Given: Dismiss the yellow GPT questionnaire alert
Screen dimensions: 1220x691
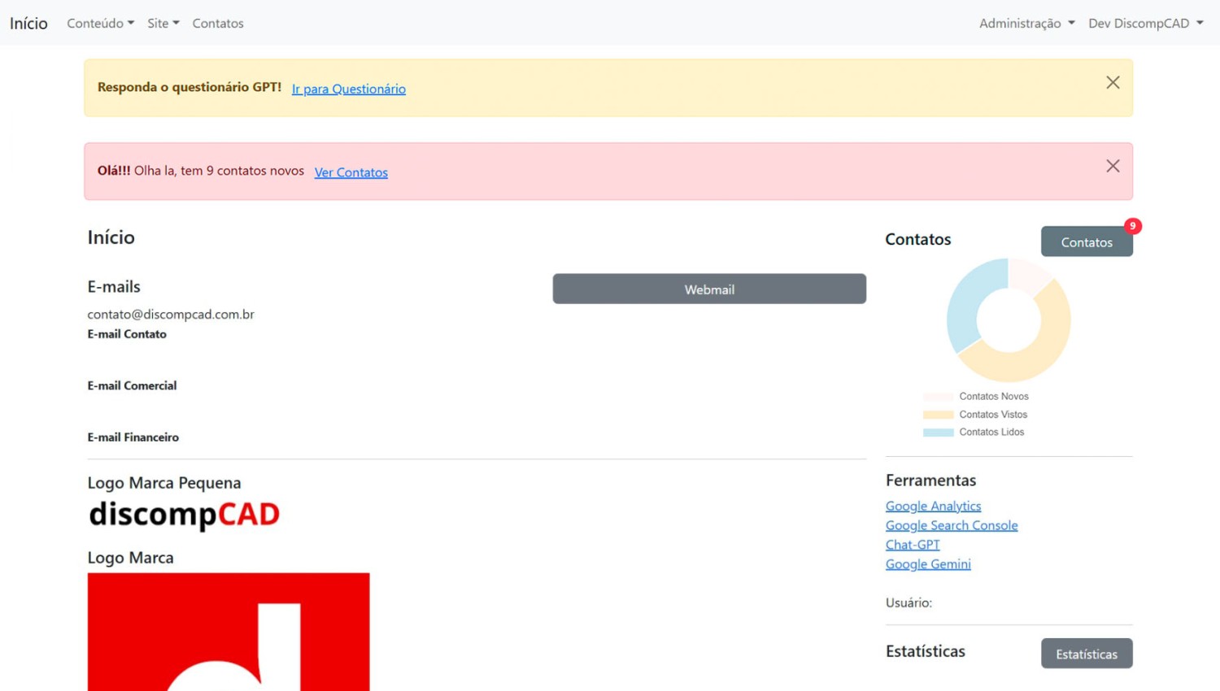Looking at the screenshot, I should click(x=1113, y=83).
